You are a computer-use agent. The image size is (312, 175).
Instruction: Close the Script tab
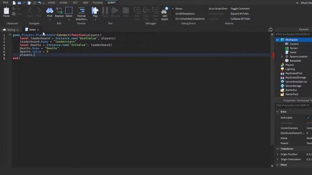click(38, 30)
